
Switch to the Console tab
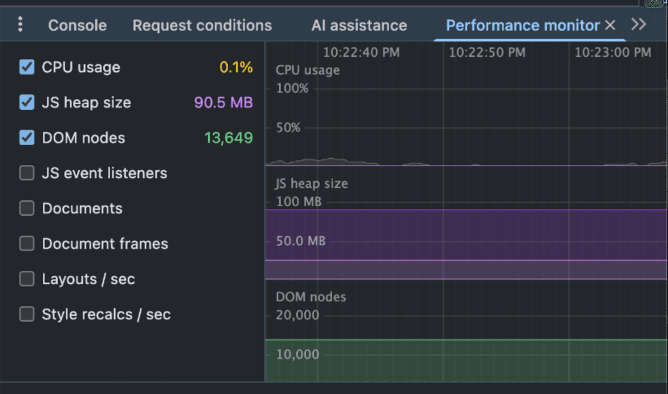click(x=77, y=25)
